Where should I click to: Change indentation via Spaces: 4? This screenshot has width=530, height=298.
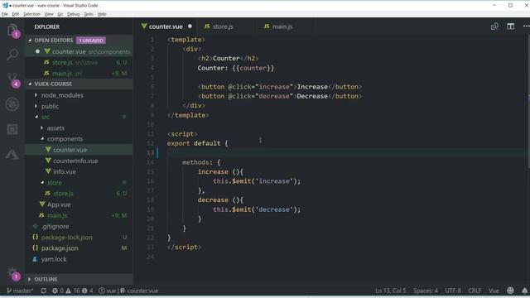pos(425,291)
